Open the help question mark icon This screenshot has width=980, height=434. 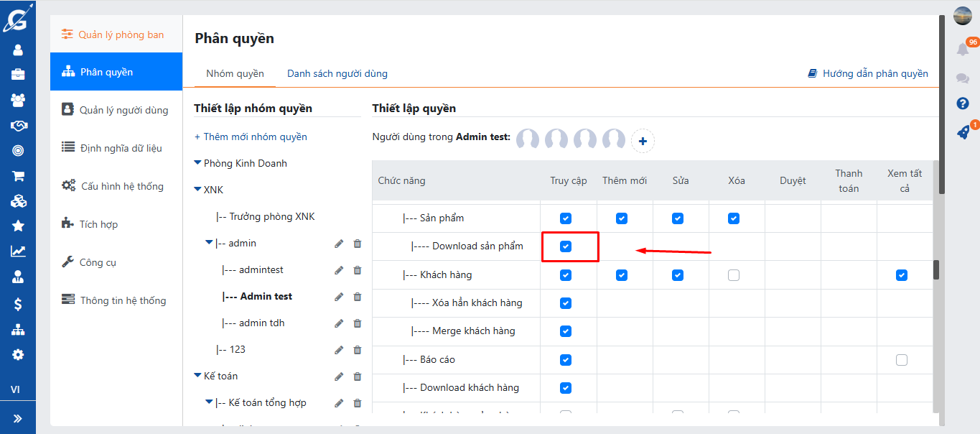(963, 103)
